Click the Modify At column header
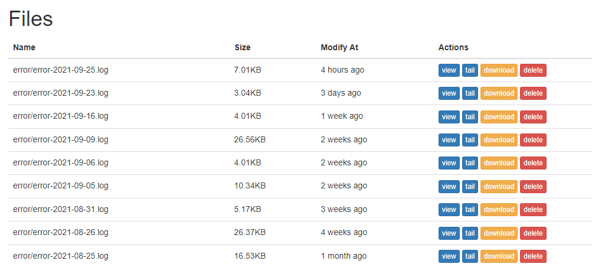Viewport: 592px width, 277px height. (x=339, y=48)
